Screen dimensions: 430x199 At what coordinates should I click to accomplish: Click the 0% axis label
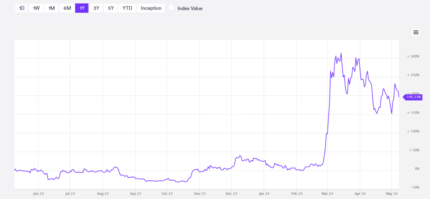pos(417,168)
